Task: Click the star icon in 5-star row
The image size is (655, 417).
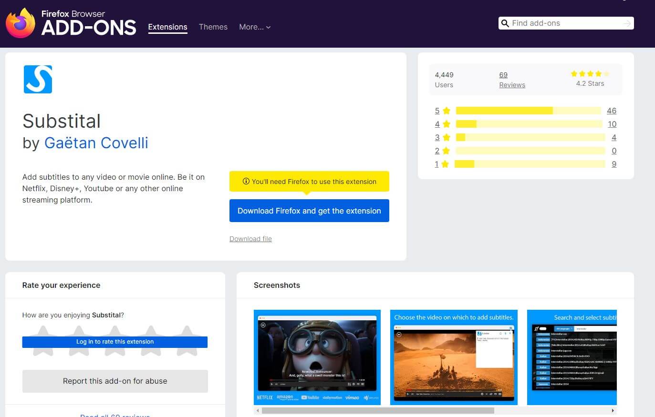Action: click(x=447, y=111)
